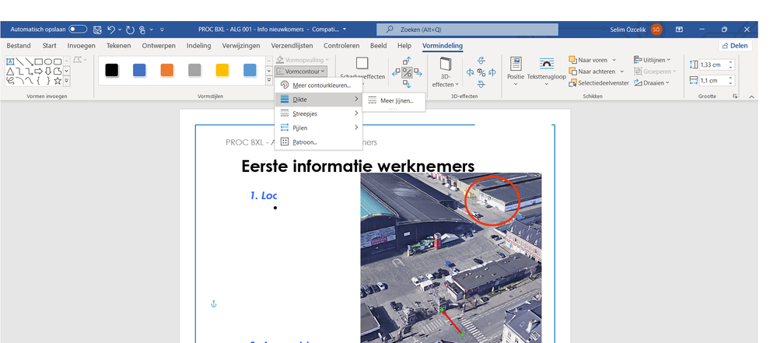Image resolution: width=777 pixels, height=343 pixels.
Task: Select the five-point star shape
Action: [x=58, y=81]
